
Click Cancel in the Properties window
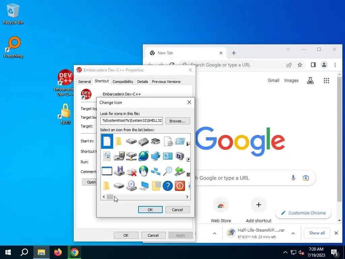153,235
